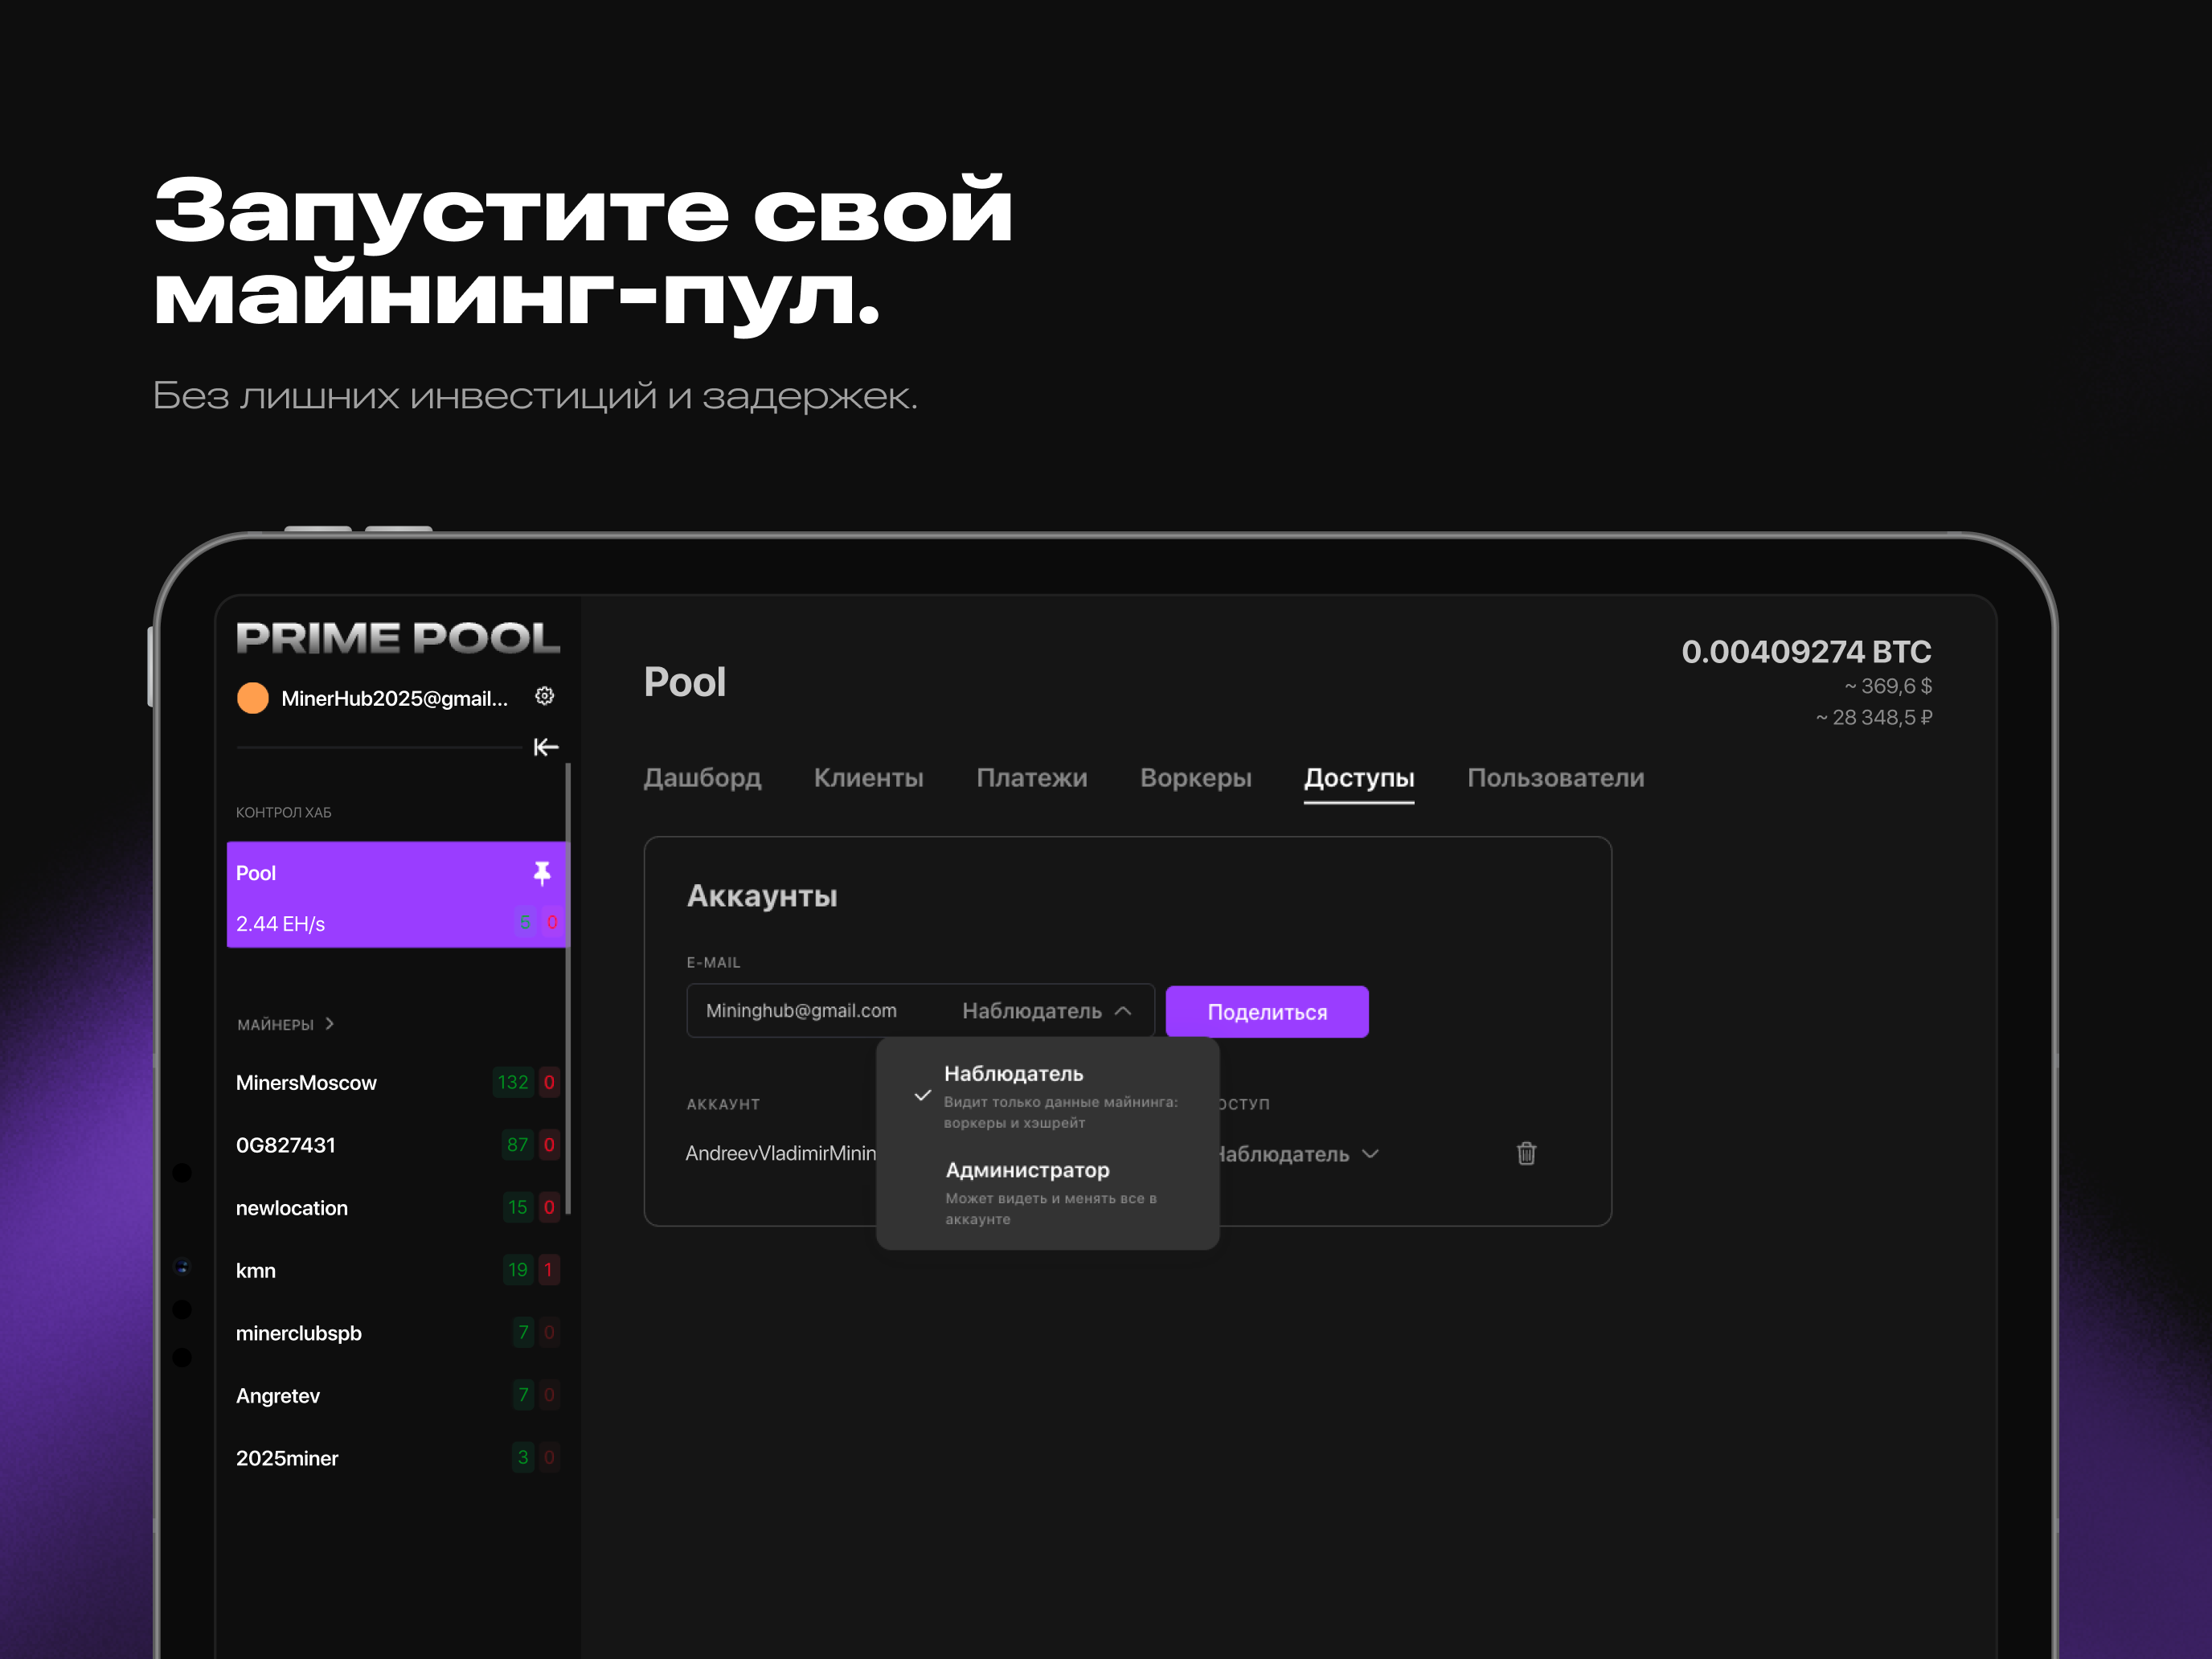Viewport: 2212px width, 1659px height.
Task: Click green 132 badge for MinersMoscow
Action: point(513,1082)
